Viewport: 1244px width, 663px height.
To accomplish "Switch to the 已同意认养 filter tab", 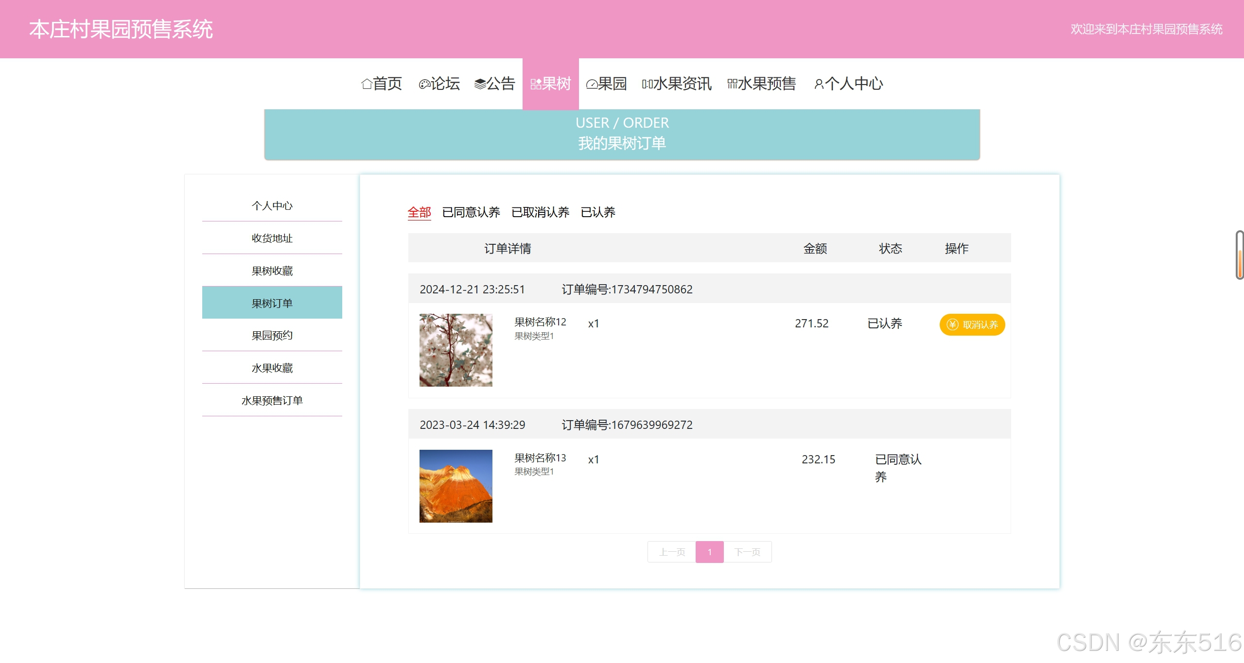I will pyautogui.click(x=471, y=212).
